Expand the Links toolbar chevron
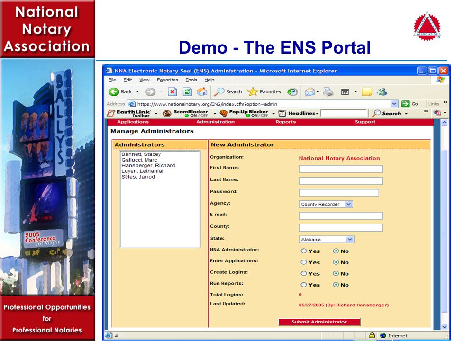This screenshot has width=455, height=341. tap(446, 102)
